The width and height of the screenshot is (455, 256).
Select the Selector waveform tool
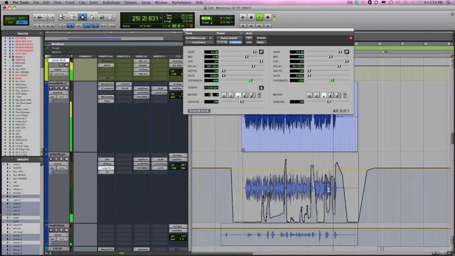coord(82,17)
